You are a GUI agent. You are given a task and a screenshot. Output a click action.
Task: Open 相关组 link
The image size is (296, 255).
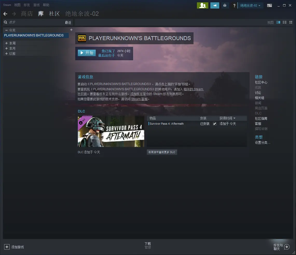[x=260, y=98]
